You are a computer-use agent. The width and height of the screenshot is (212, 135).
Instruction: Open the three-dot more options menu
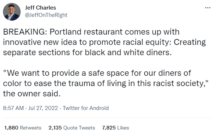pos(208,8)
